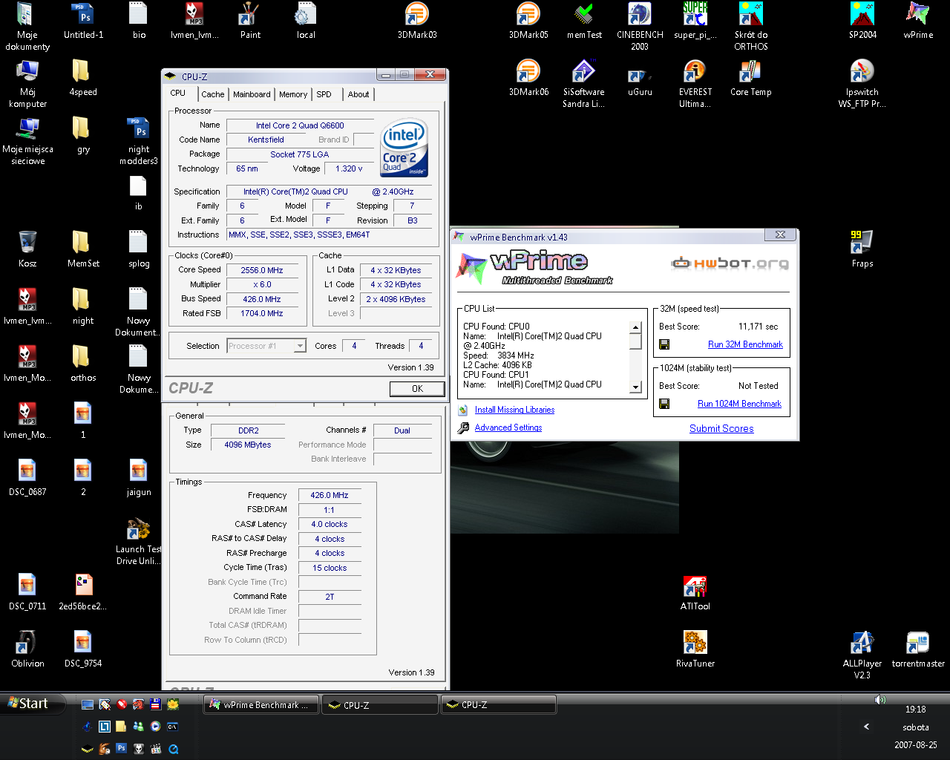Click the Submit Scores link
The width and height of the screenshot is (950, 760).
tap(721, 428)
